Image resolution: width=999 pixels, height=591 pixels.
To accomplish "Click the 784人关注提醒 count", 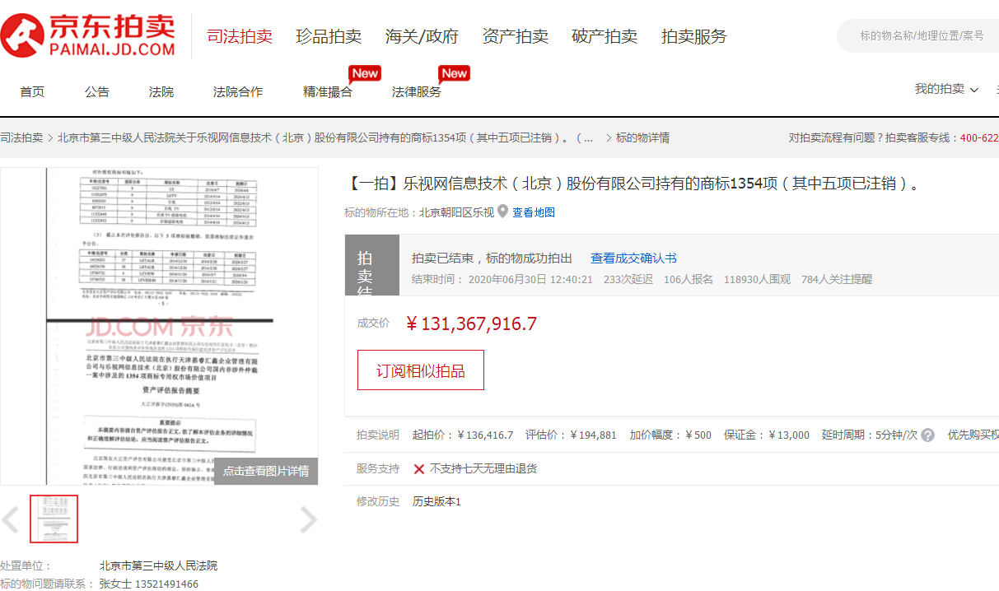I will coord(837,279).
